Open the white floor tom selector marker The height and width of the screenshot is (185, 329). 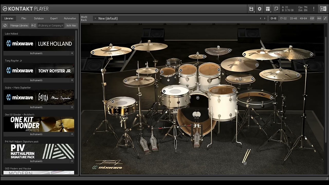click(234, 90)
